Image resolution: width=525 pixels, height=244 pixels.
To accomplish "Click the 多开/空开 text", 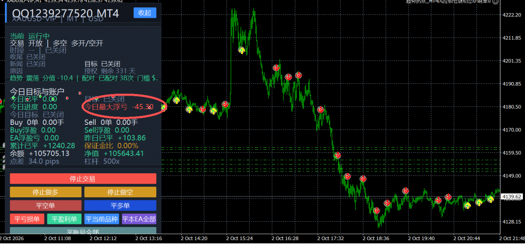I will coord(87,43).
